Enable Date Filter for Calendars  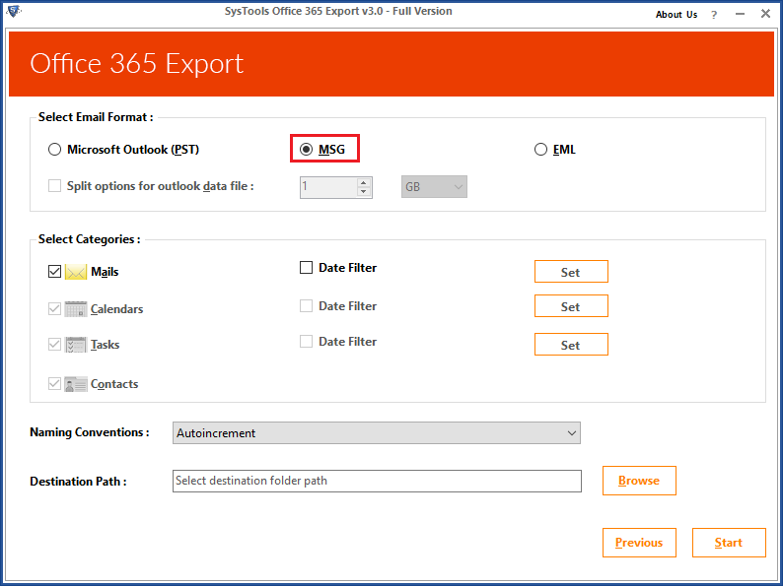(x=306, y=305)
